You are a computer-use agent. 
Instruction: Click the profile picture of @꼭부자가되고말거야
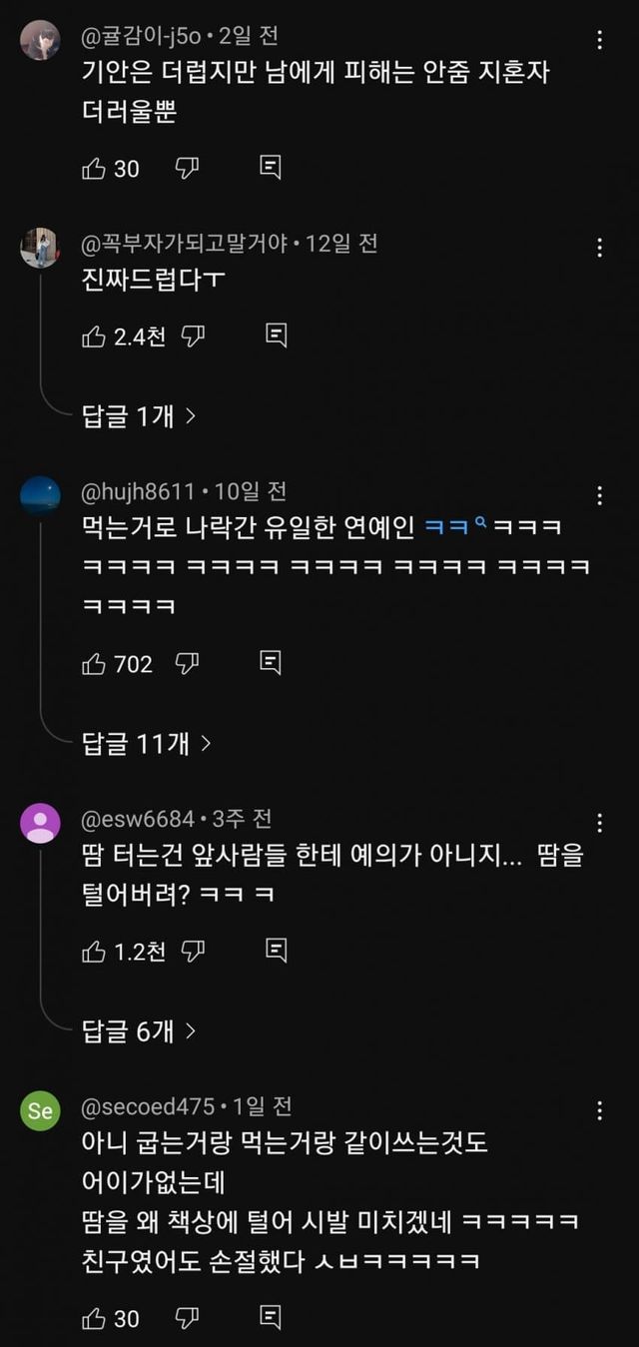(40, 248)
